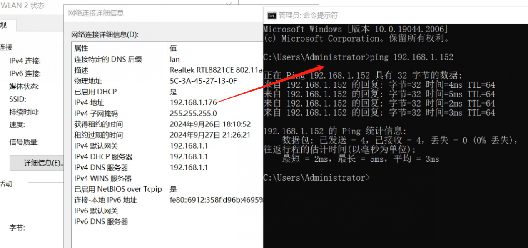Switch to the 常规 tab
528x248 pixels.
coord(4,25)
